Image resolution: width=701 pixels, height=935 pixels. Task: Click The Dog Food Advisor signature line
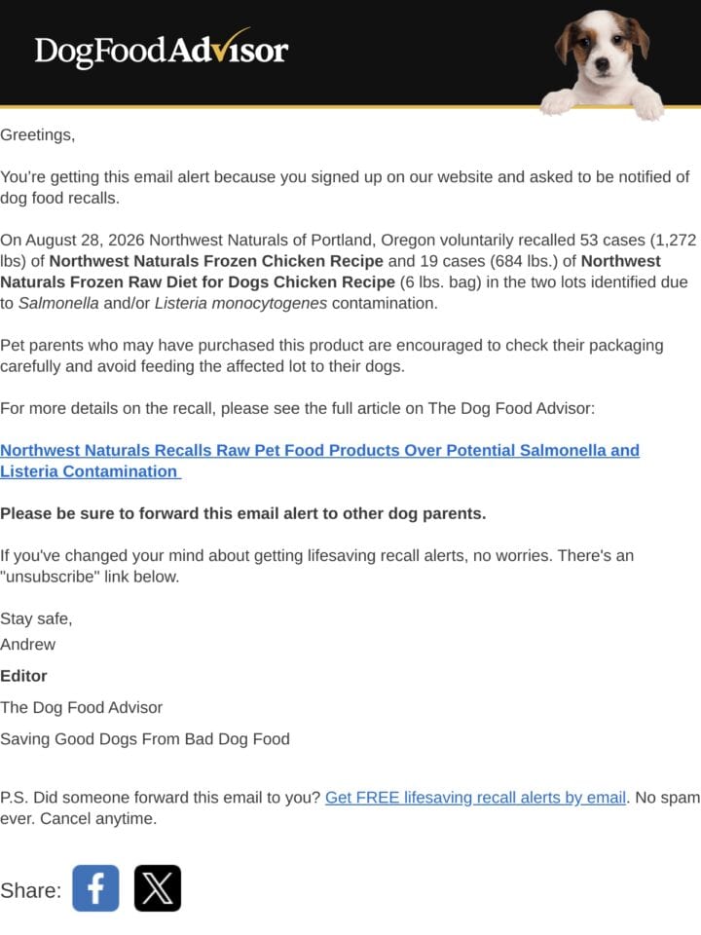click(81, 708)
